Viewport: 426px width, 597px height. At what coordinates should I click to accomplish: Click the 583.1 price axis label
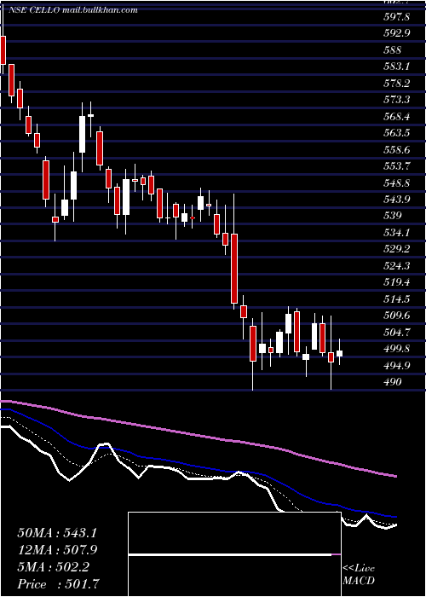tap(396, 67)
